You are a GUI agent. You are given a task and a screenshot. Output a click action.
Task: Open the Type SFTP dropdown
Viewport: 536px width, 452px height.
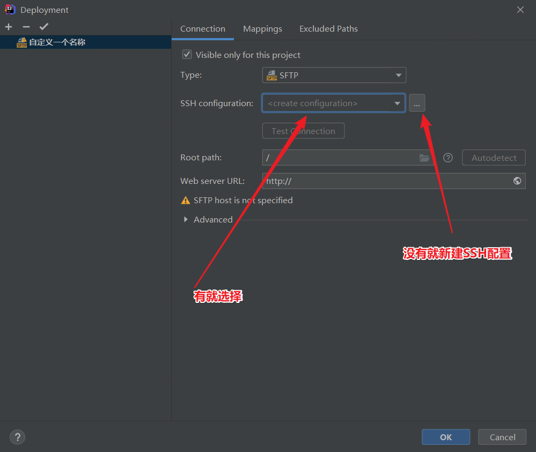pyautogui.click(x=334, y=76)
